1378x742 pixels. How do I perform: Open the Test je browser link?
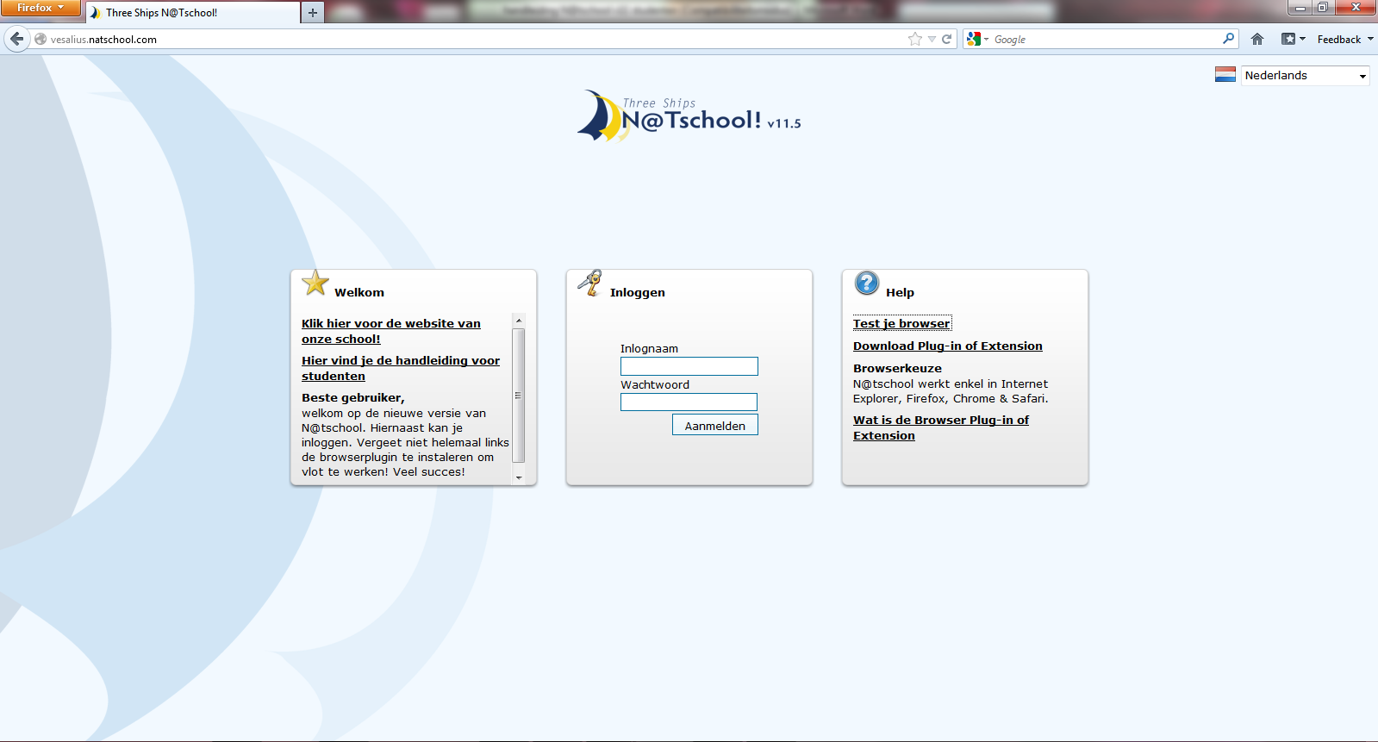pos(902,323)
